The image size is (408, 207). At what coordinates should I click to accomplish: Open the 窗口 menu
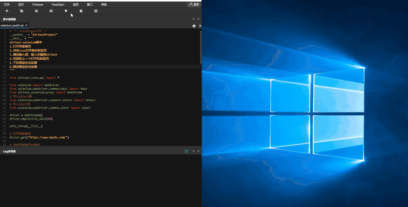pos(90,5)
